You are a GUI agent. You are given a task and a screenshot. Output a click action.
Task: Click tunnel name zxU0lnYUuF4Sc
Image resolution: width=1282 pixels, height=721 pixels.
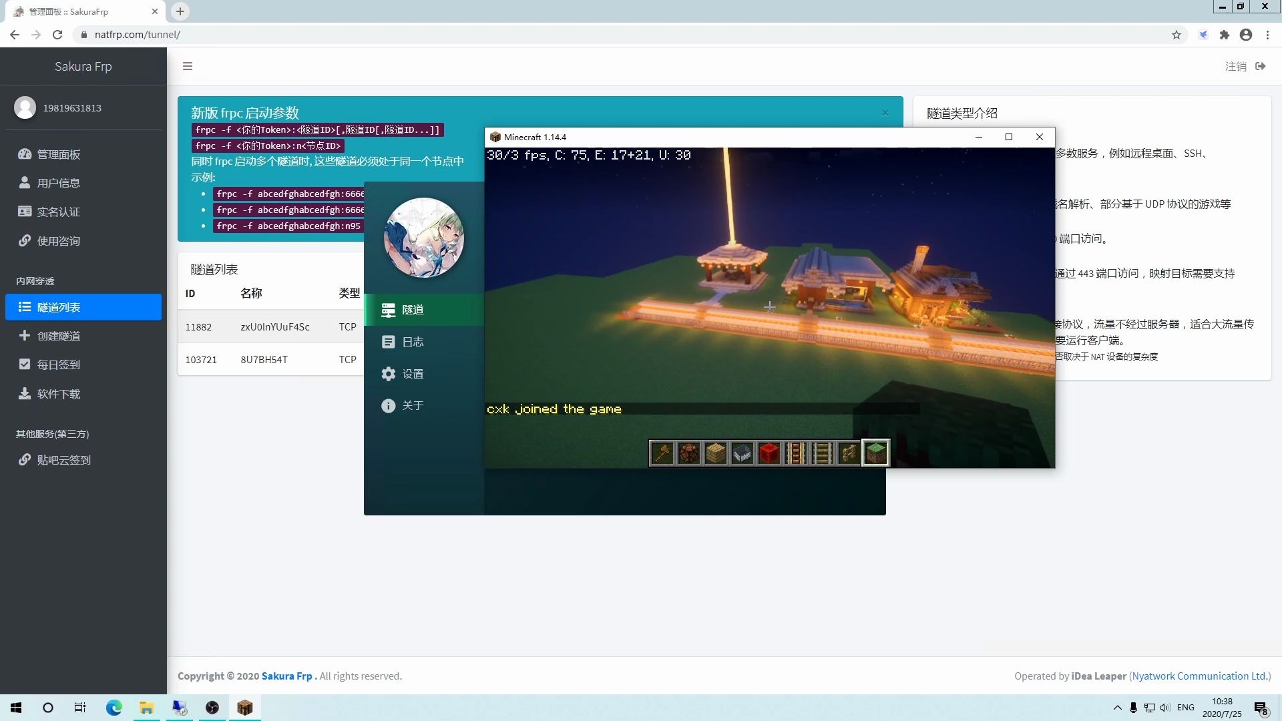point(275,327)
